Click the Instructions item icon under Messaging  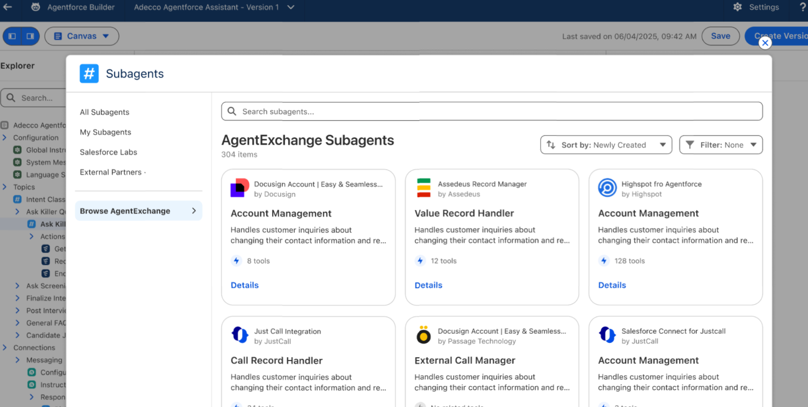click(31, 385)
